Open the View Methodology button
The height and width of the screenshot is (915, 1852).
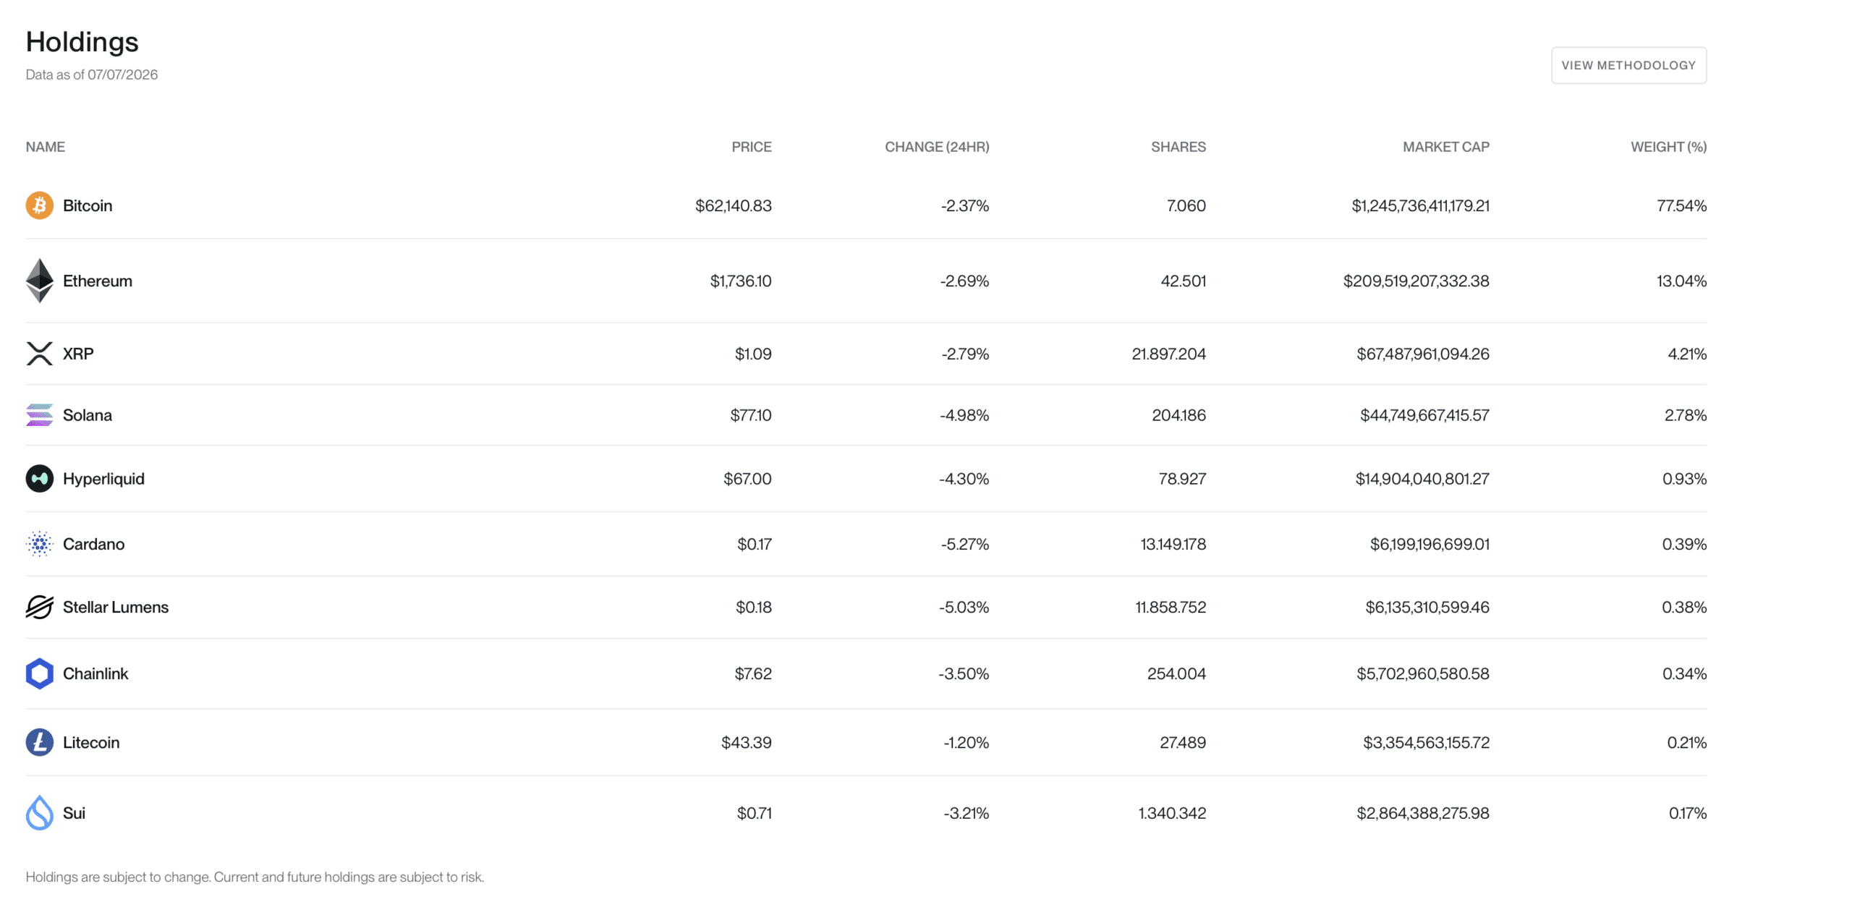pyautogui.click(x=1628, y=65)
